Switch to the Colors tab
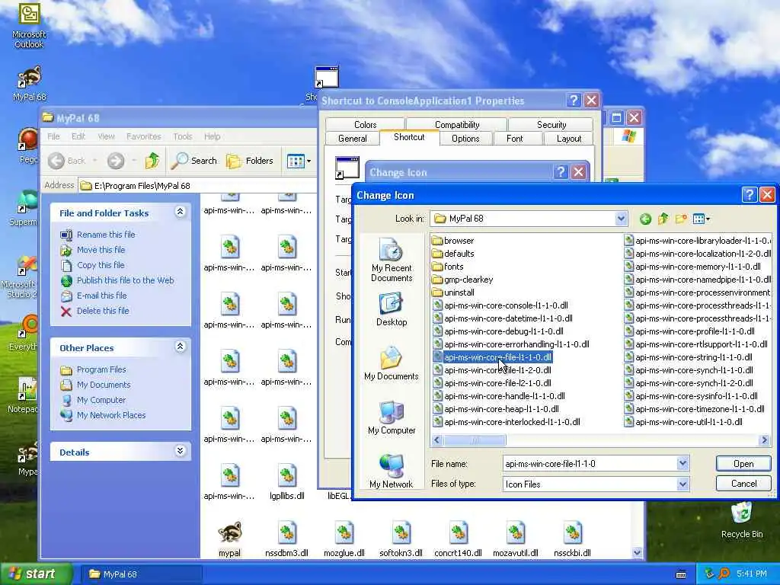The height and width of the screenshot is (585, 780). click(x=365, y=124)
